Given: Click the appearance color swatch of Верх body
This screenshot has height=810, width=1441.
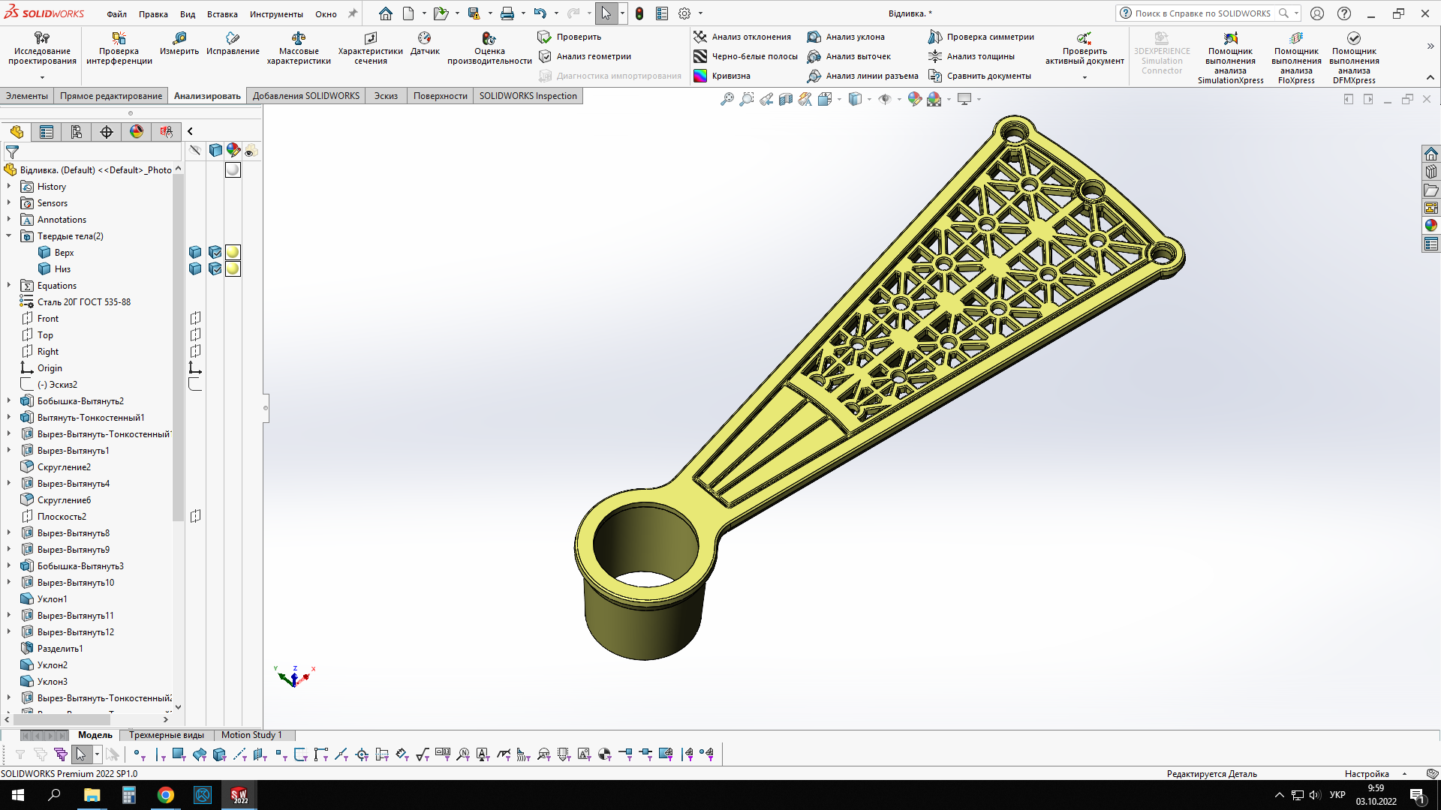Looking at the screenshot, I should tap(233, 253).
